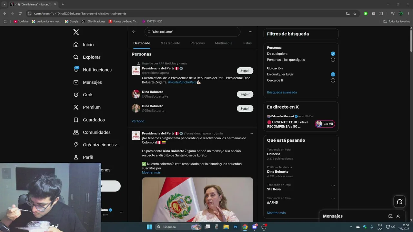The image size is (413, 232).
Task: Open options for Dina Boluarte trend
Action: click(333, 168)
